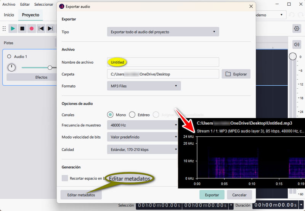Click the Nombre de archivo field
Image resolution: width=305 pixels, height=211 pixels.
point(163,62)
